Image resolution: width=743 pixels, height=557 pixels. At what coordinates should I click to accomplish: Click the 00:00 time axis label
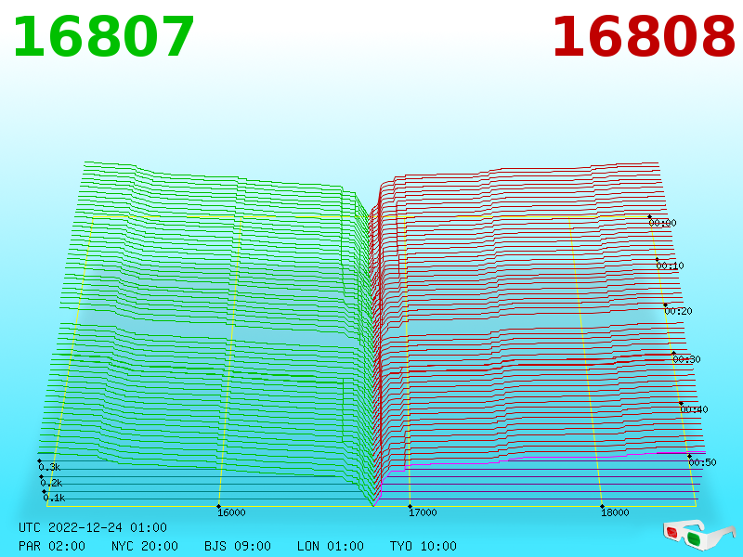pyautogui.click(x=662, y=223)
